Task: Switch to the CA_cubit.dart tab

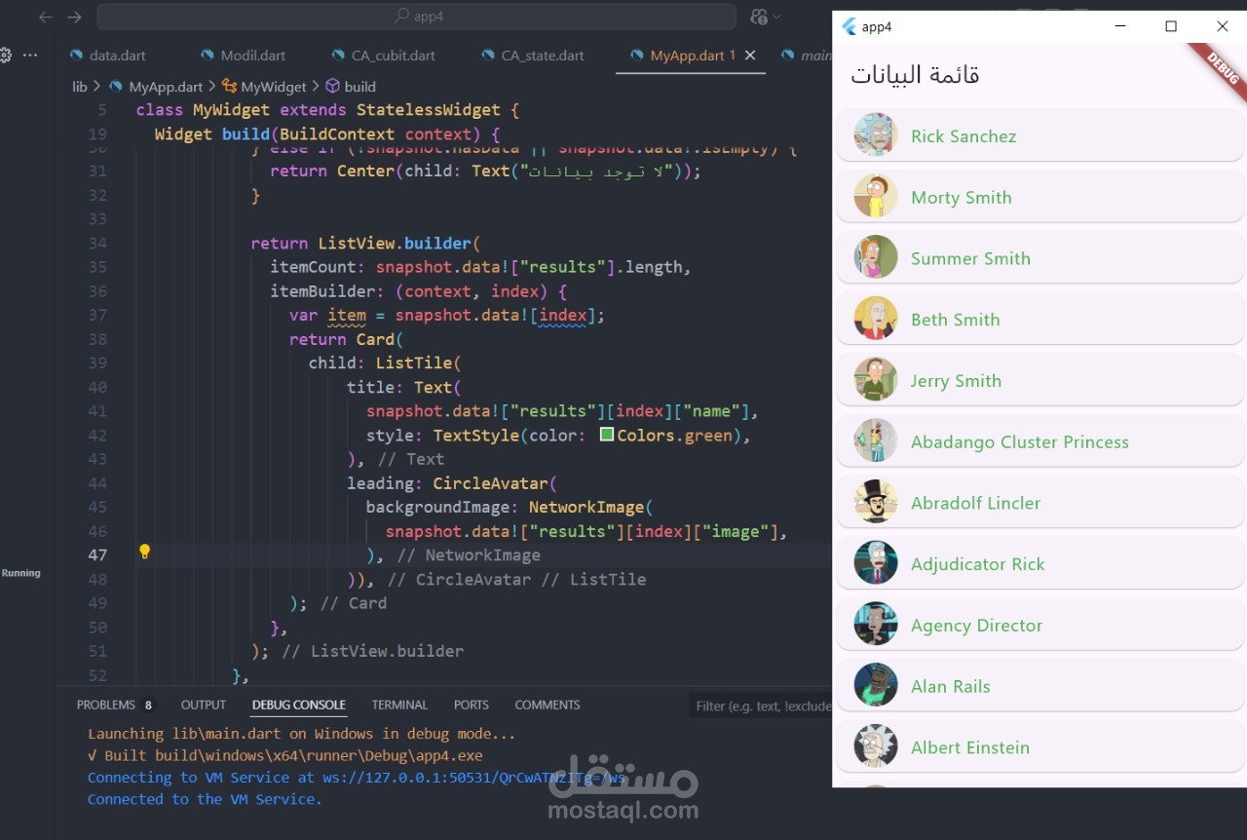Action: pos(383,56)
